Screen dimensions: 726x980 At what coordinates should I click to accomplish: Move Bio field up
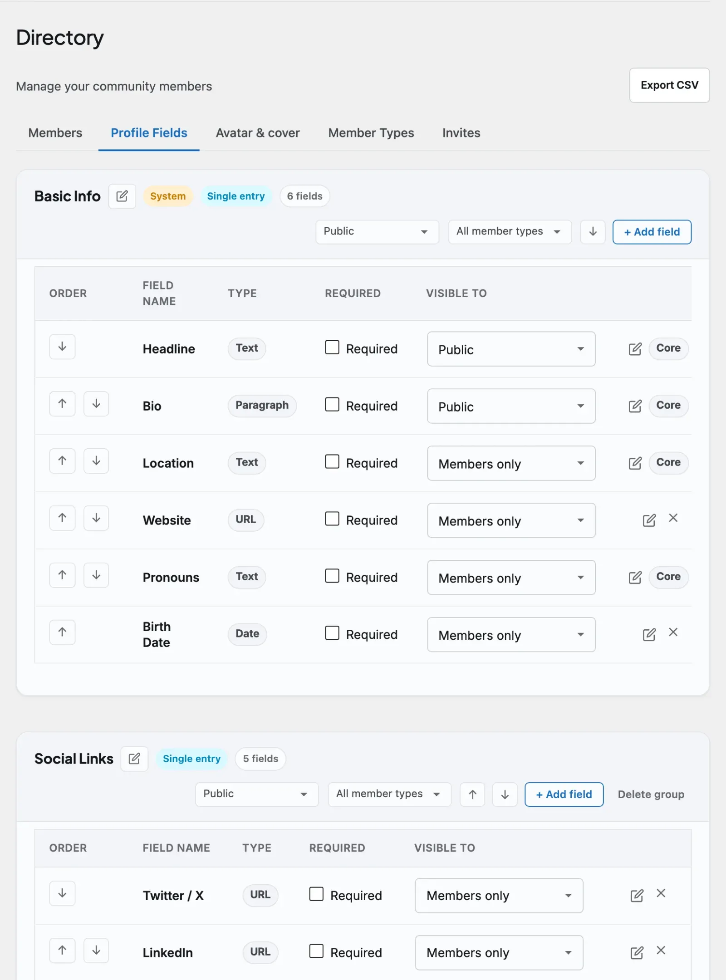coord(62,404)
